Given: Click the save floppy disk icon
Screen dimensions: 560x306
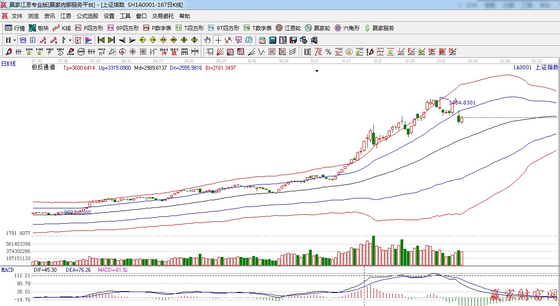Looking at the screenshot, I should click(293, 40).
